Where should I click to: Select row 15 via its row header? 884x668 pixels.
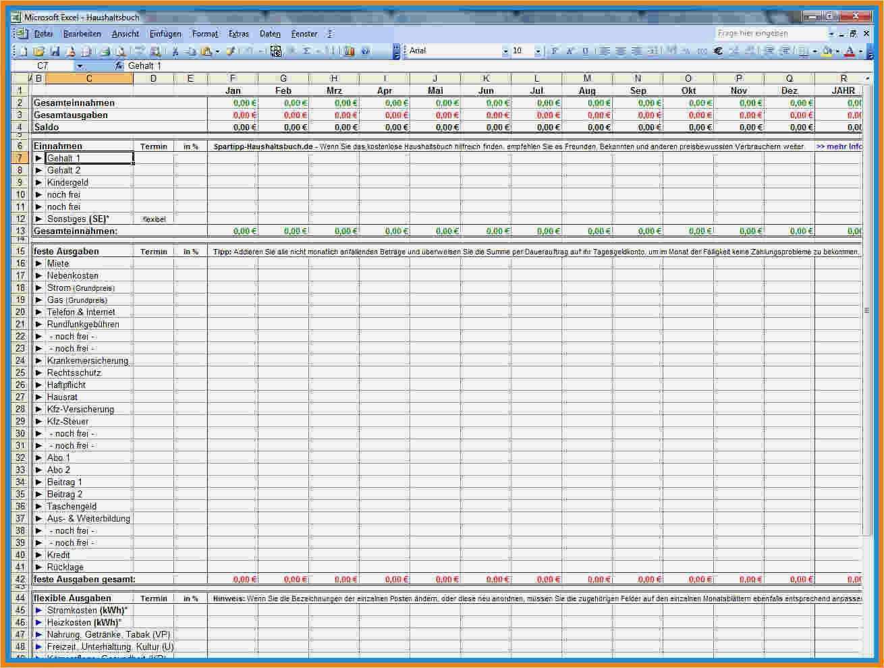click(20, 251)
